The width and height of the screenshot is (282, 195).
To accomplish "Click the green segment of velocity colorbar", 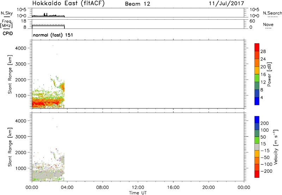I will tap(257, 140).
